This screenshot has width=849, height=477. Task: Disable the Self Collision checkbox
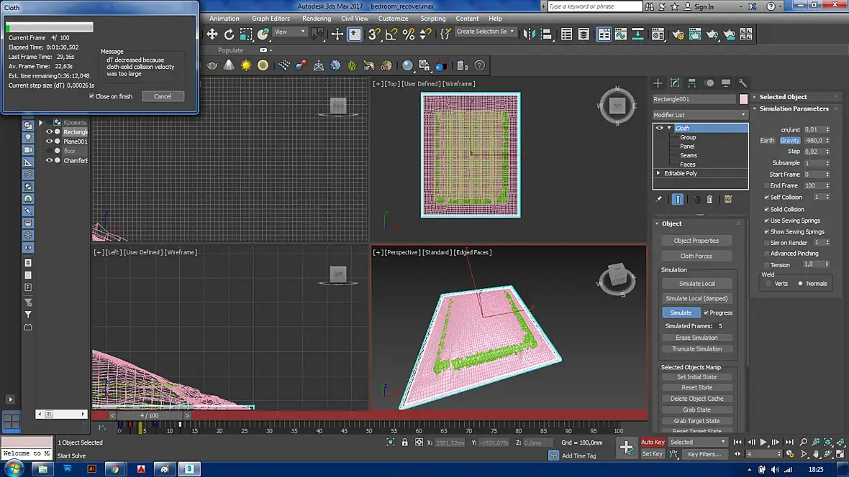[767, 197]
